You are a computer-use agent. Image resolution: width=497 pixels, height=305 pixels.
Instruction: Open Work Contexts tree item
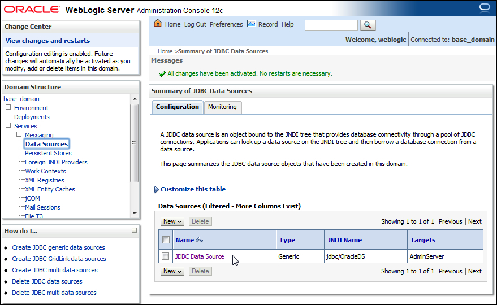click(x=45, y=171)
